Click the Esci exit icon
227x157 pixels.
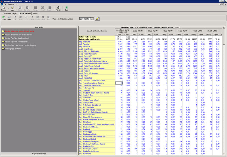pyautogui.click(x=66, y=8)
